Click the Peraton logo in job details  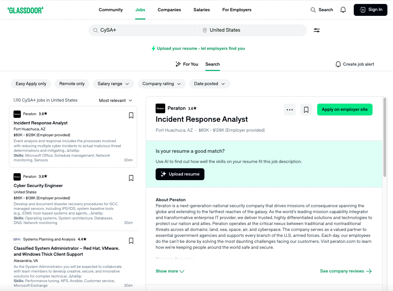coord(160,108)
